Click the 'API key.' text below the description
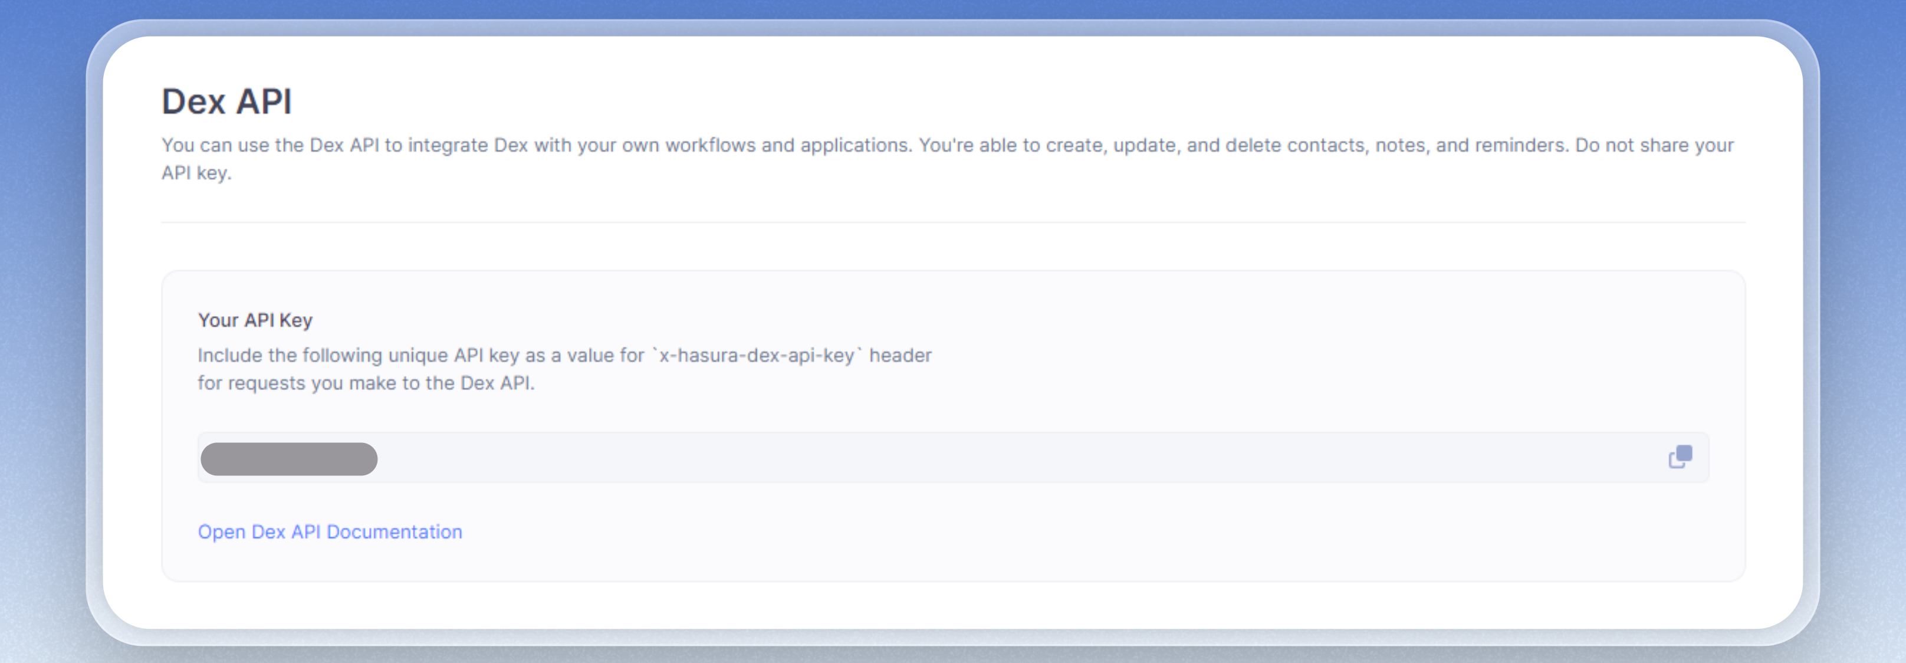Screen dimensions: 1906x663 [x=196, y=173]
